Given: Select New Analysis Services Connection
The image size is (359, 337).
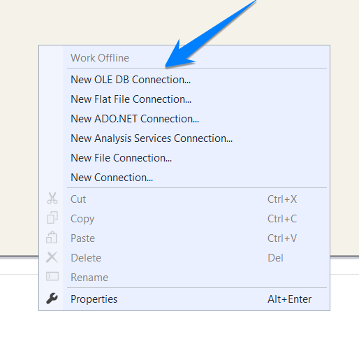Looking at the screenshot, I should click(x=152, y=138).
